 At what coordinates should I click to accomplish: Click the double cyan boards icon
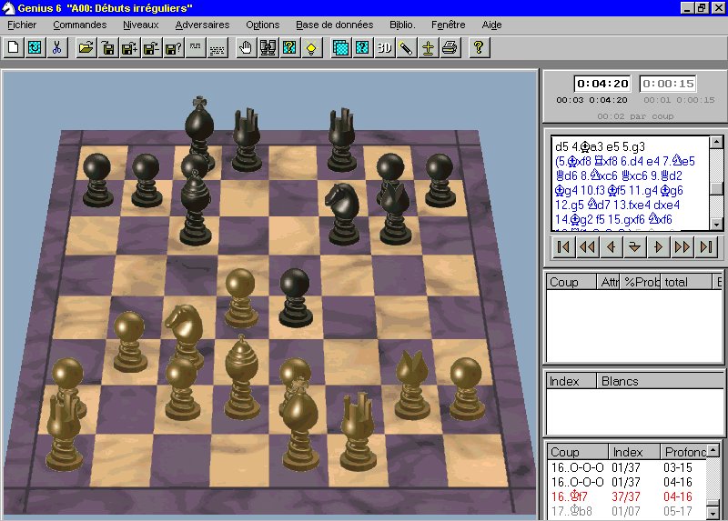click(340, 47)
